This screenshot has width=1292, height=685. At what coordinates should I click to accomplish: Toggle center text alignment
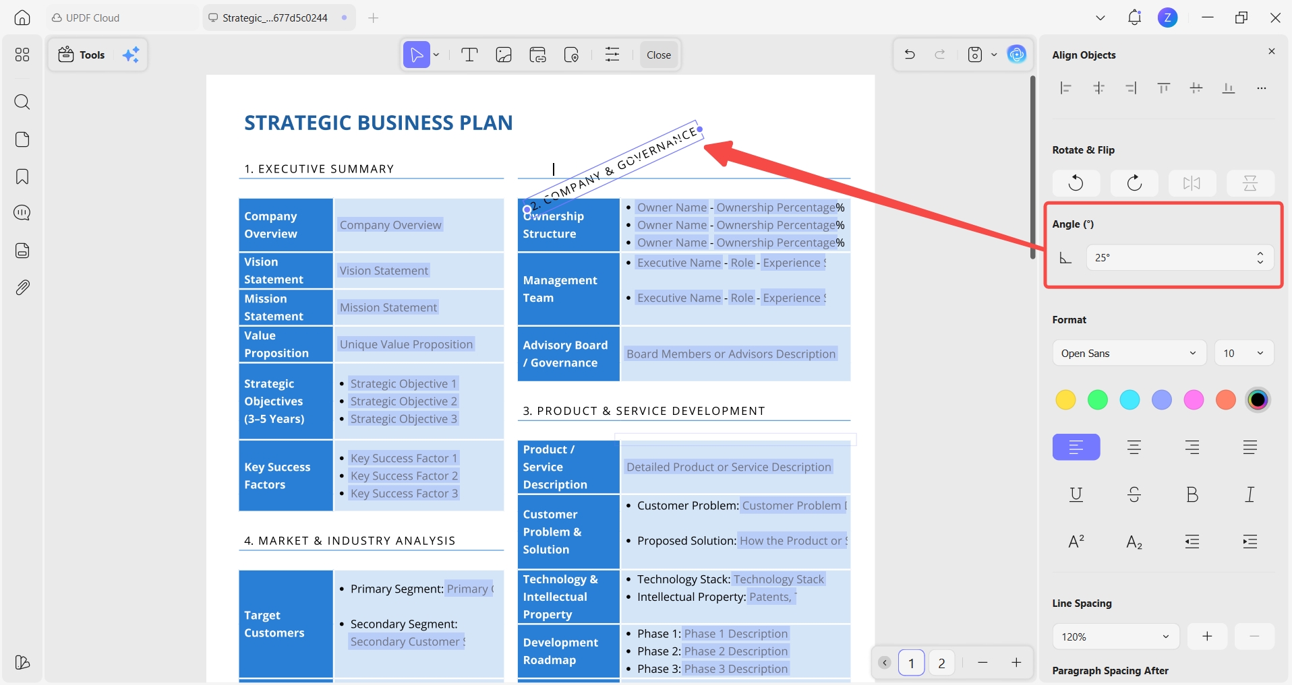pos(1134,447)
